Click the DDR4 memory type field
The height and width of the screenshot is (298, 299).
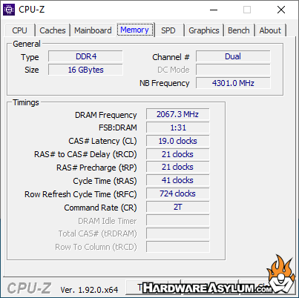85,56
